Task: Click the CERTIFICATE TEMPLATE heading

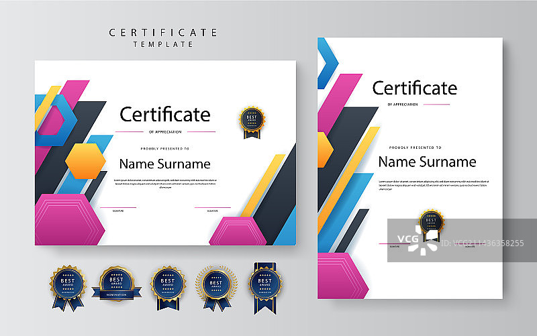Action: click(163, 37)
